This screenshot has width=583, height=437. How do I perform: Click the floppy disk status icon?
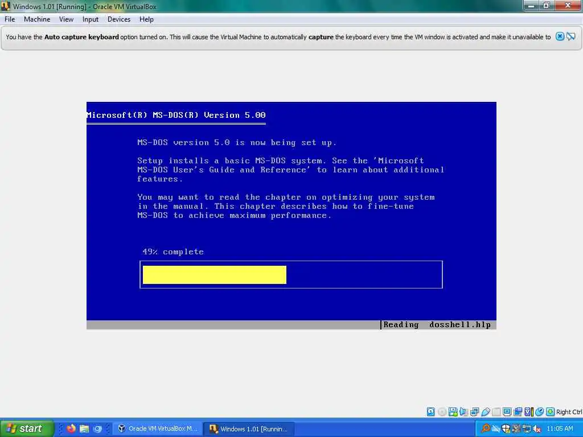453,412
